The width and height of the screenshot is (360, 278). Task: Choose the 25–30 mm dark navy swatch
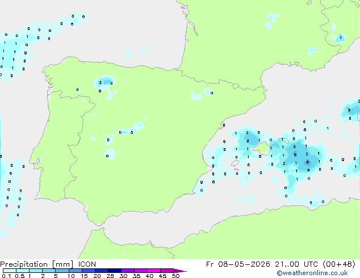(115, 271)
